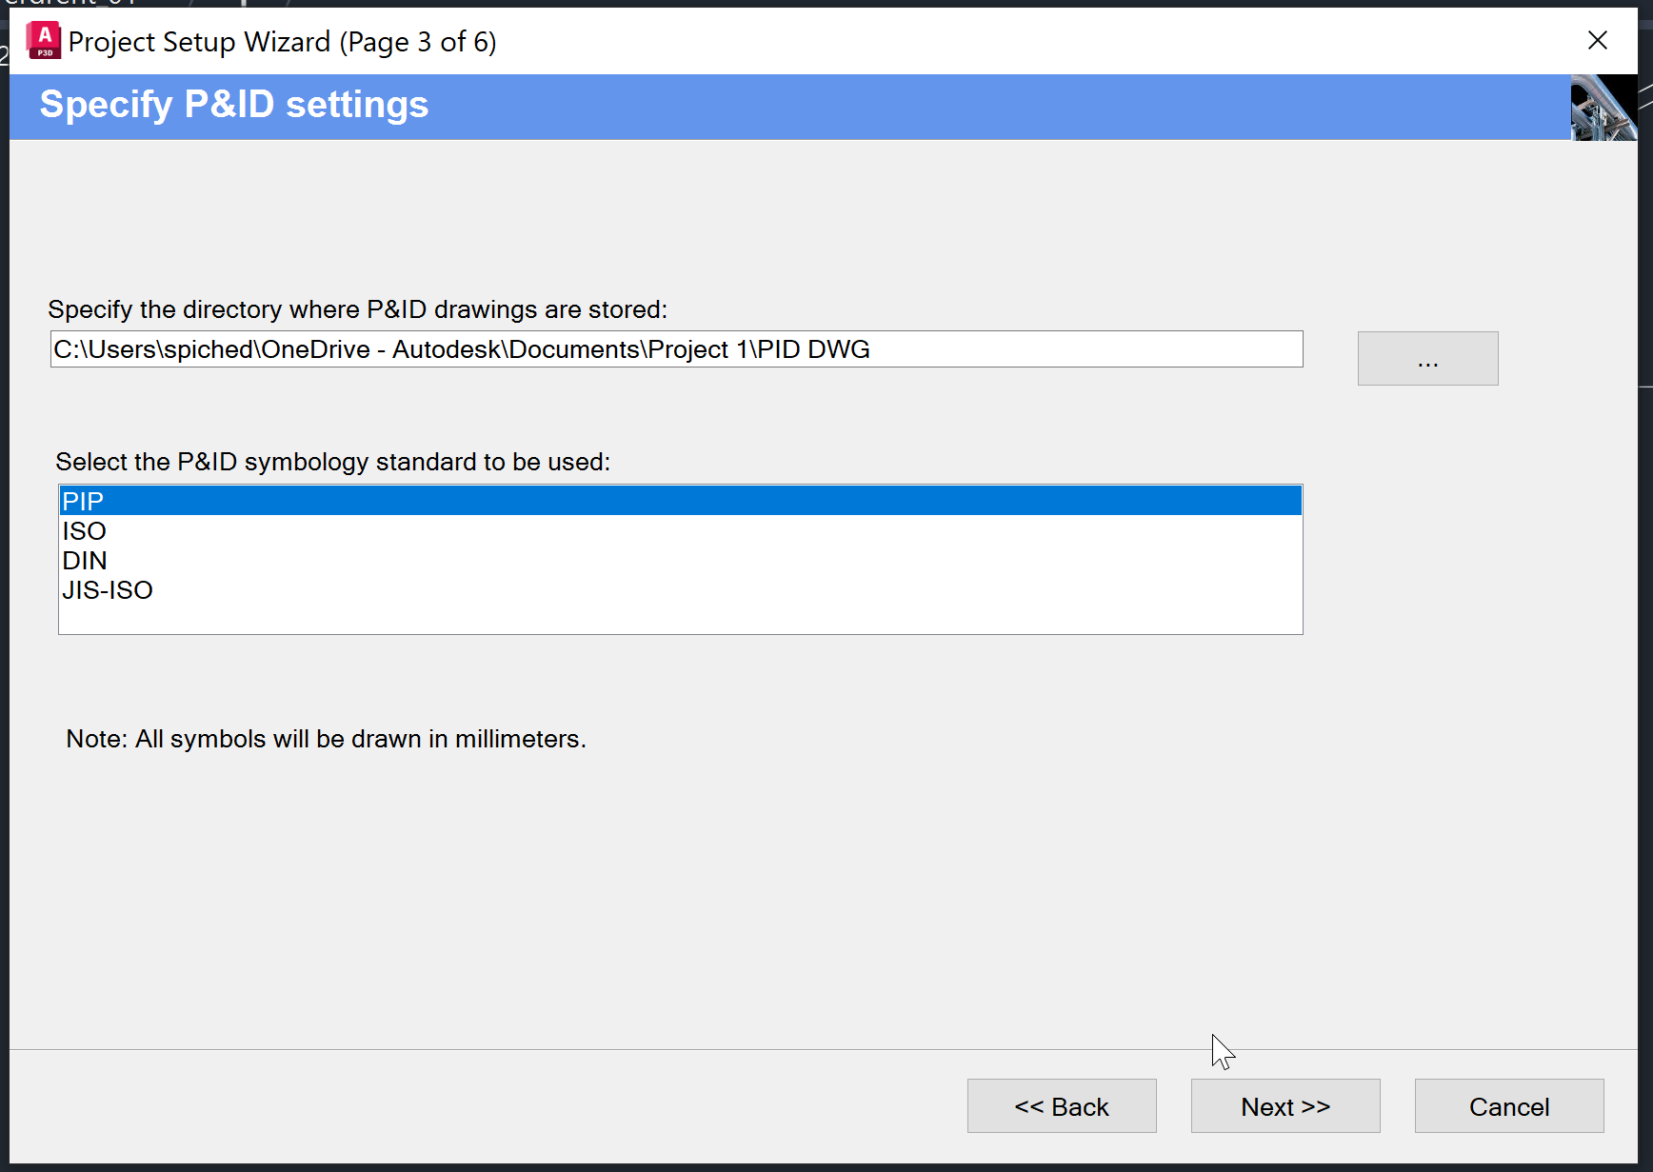This screenshot has width=1653, height=1172.
Task: Click the 'Specify P&ID settings' heading
Action: tap(234, 105)
